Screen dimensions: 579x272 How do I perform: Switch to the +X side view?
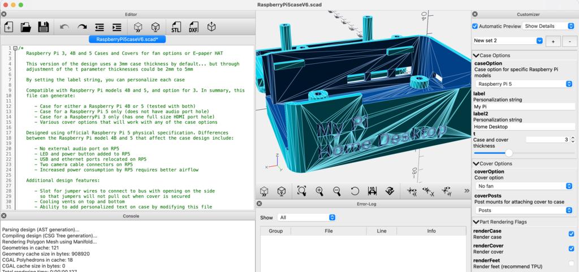click(412, 191)
